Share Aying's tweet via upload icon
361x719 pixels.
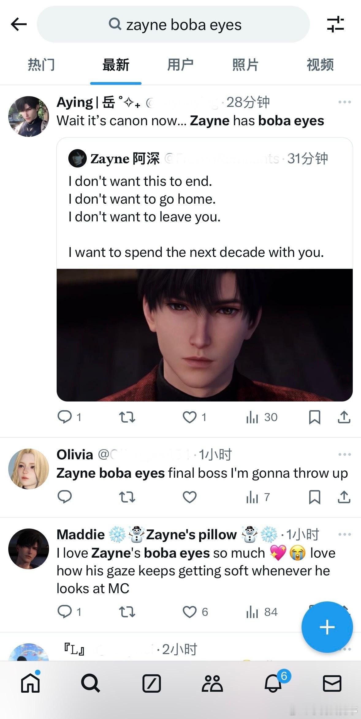[x=344, y=417]
